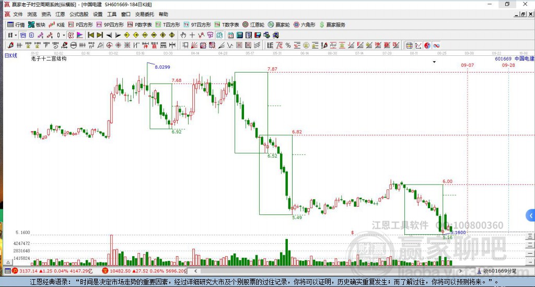Screen dimensions: 535x287
Task: Click the 收601669分笔 status entry
Action: (x=496, y=271)
